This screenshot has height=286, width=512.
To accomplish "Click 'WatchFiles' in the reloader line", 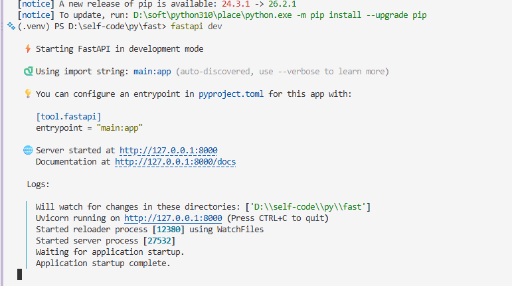I will tap(240, 230).
